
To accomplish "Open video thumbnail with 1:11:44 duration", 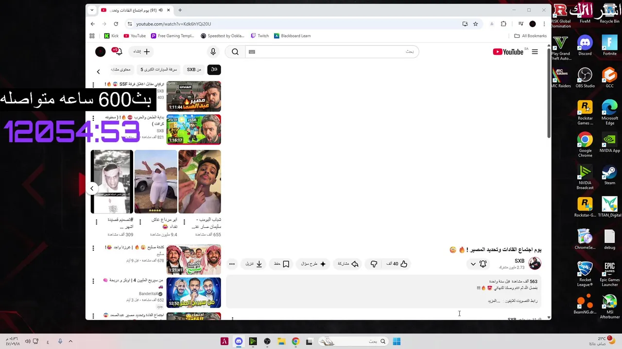I will click(193, 96).
